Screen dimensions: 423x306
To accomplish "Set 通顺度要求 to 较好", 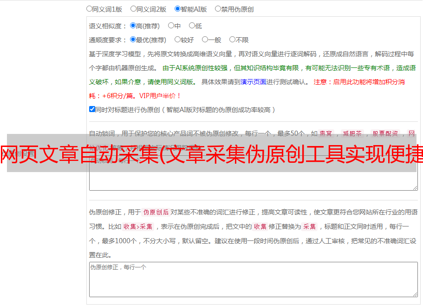I will (177, 40).
